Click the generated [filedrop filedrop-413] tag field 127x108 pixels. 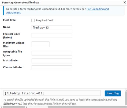[52, 93]
